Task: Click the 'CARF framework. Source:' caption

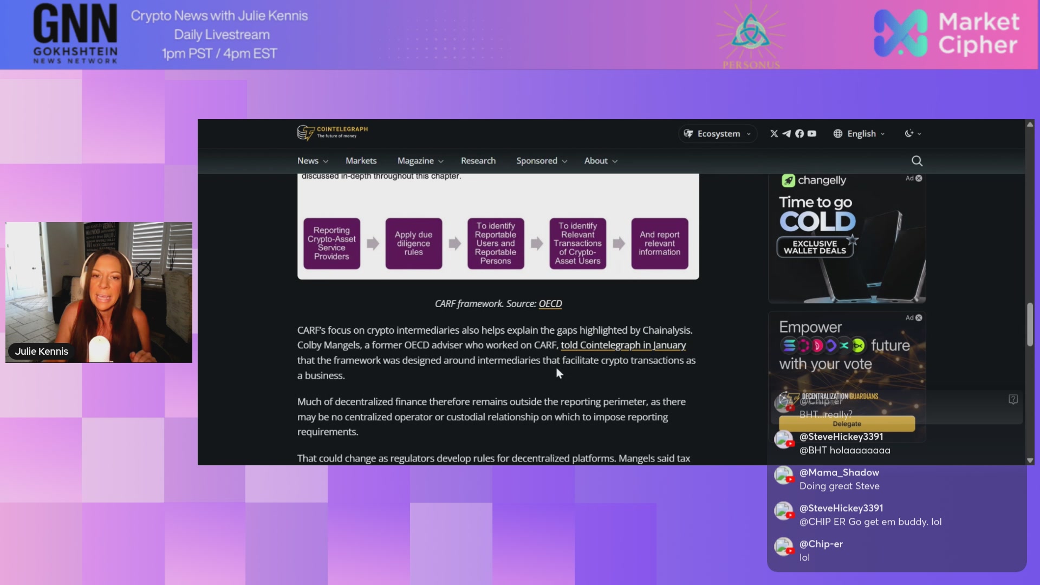Action: click(x=485, y=304)
